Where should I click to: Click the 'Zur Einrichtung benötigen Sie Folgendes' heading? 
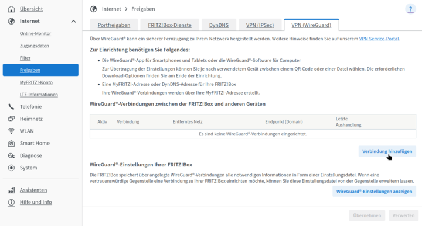point(139,50)
